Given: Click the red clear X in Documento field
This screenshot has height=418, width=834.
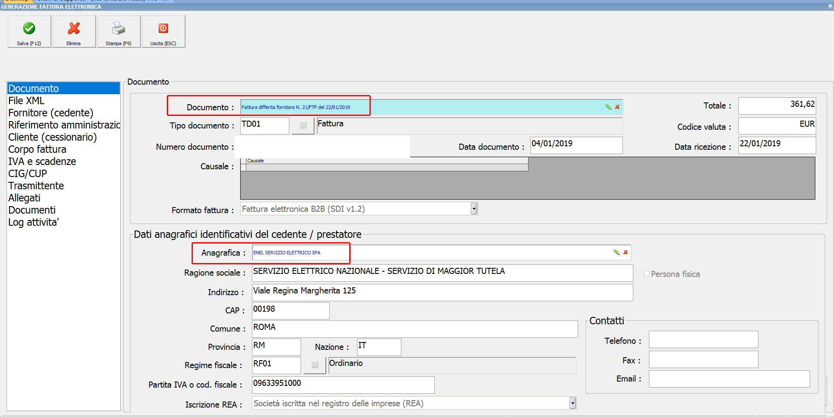Looking at the screenshot, I should click(617, 107).
